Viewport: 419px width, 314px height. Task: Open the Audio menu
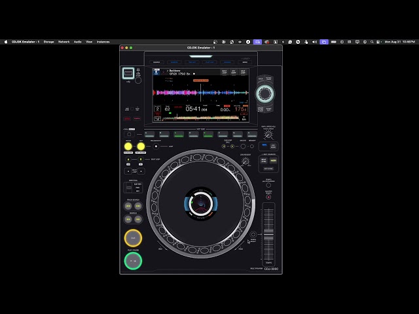77,42
